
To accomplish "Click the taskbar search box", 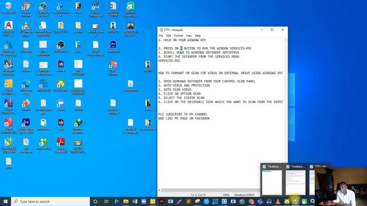I will 50,201.
